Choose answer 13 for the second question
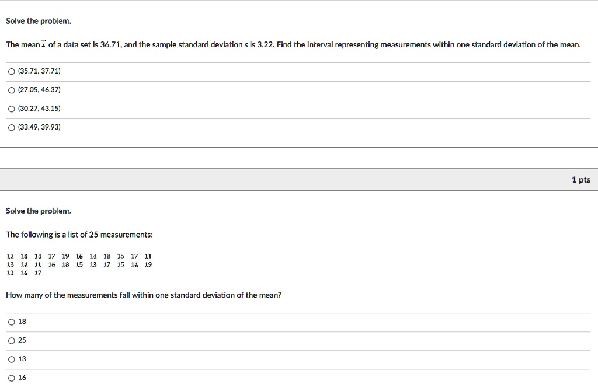The width and height of the screenshot is (598, 384). tap(11, 359)
